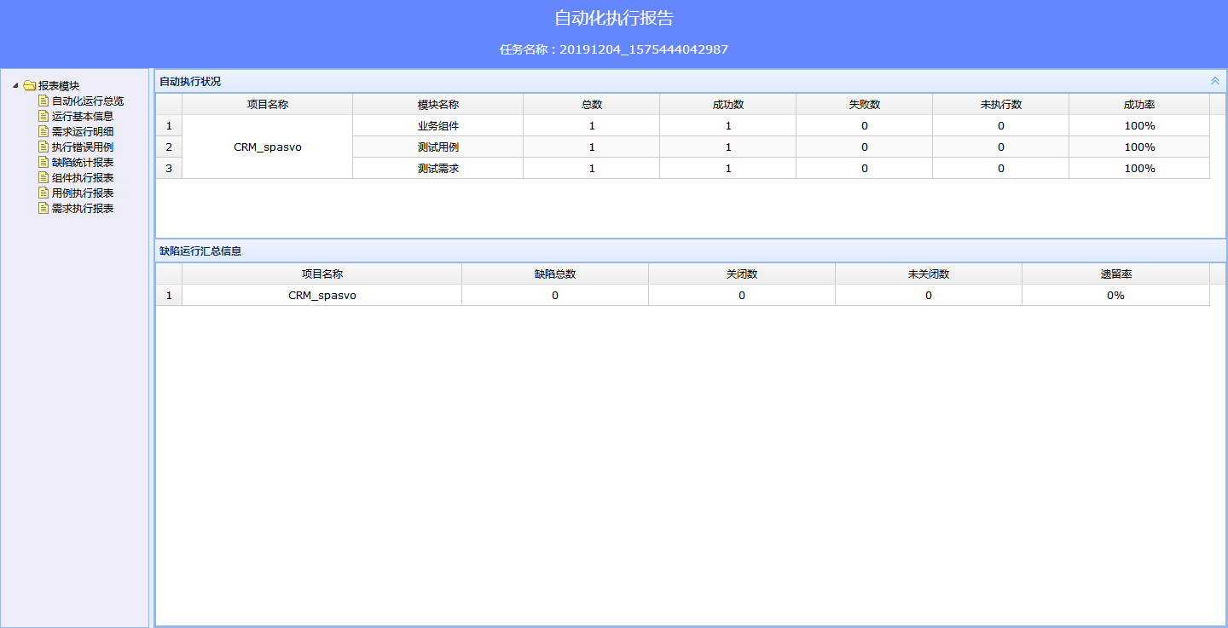Collapse the 报表模块 tree node arrow

pos(15,85)
